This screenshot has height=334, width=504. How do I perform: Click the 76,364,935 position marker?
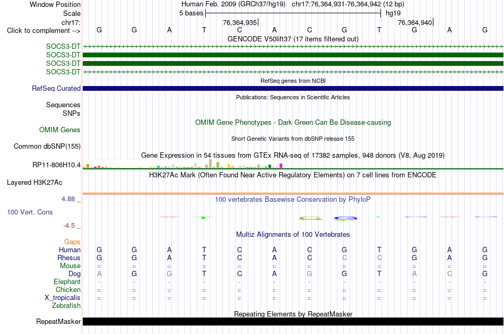pyautogui.click(x=240, y=22)
